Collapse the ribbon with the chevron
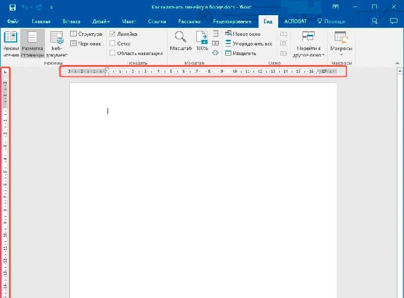Image resolution: width=404 pixels, height=298 pixels. pyautogui.click(x=397, y=63)
